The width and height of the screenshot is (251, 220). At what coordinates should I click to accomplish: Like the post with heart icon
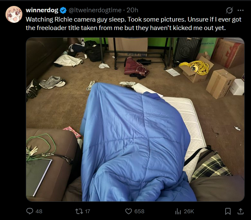[x=128, y=212]
